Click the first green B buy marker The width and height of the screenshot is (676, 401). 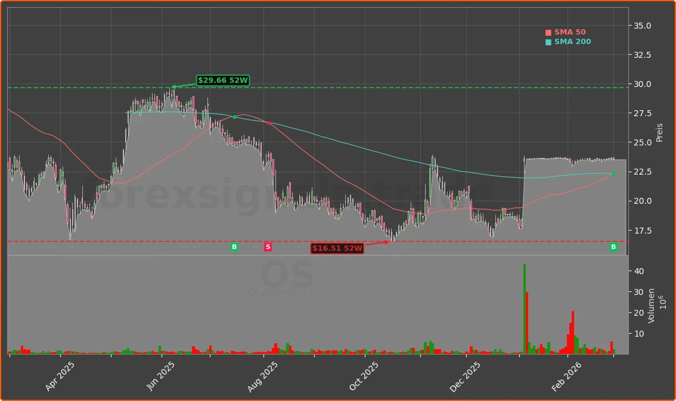point(234,246)
